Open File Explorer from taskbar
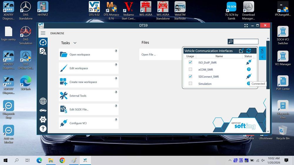The image size is (294, 165). point(51,160)
